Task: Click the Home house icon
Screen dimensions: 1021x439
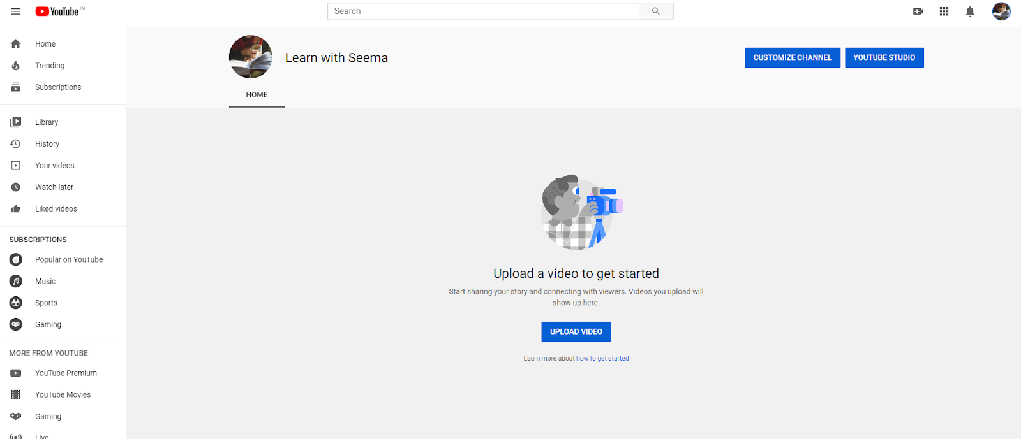Action: coord(16,44)
